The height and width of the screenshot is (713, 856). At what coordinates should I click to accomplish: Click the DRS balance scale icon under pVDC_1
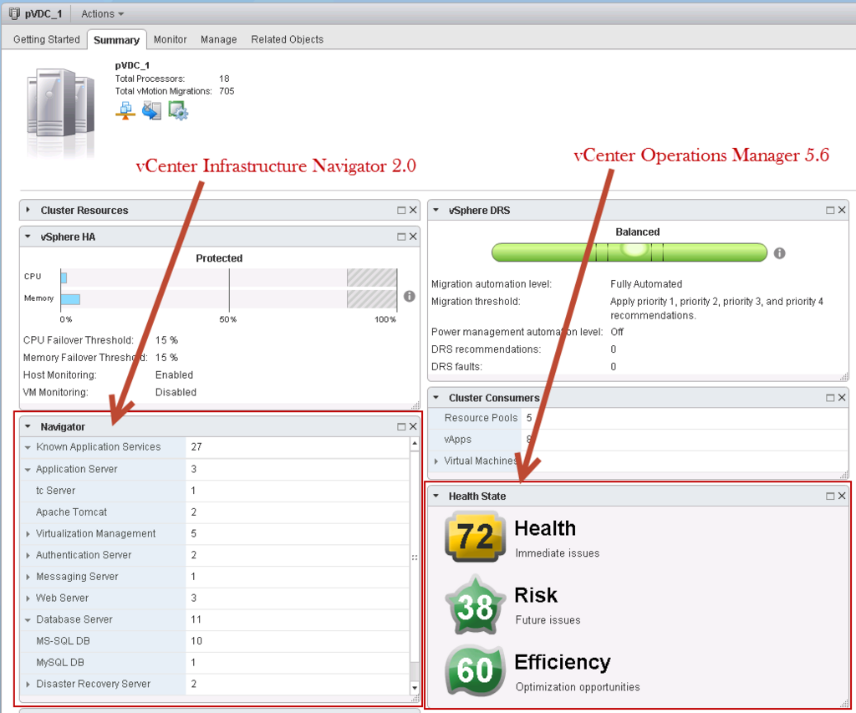point(125,109)
